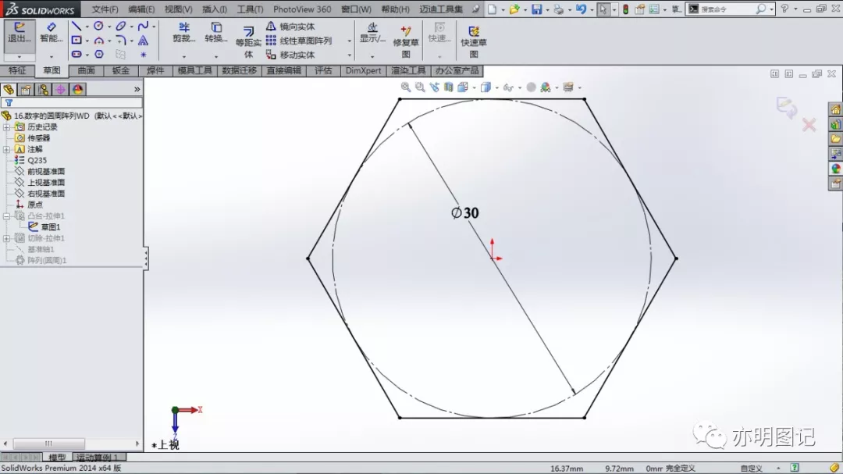The image size is (843, 474).
Task: Click the Rebuild traffic-light icon
Action: pos(626,9)
